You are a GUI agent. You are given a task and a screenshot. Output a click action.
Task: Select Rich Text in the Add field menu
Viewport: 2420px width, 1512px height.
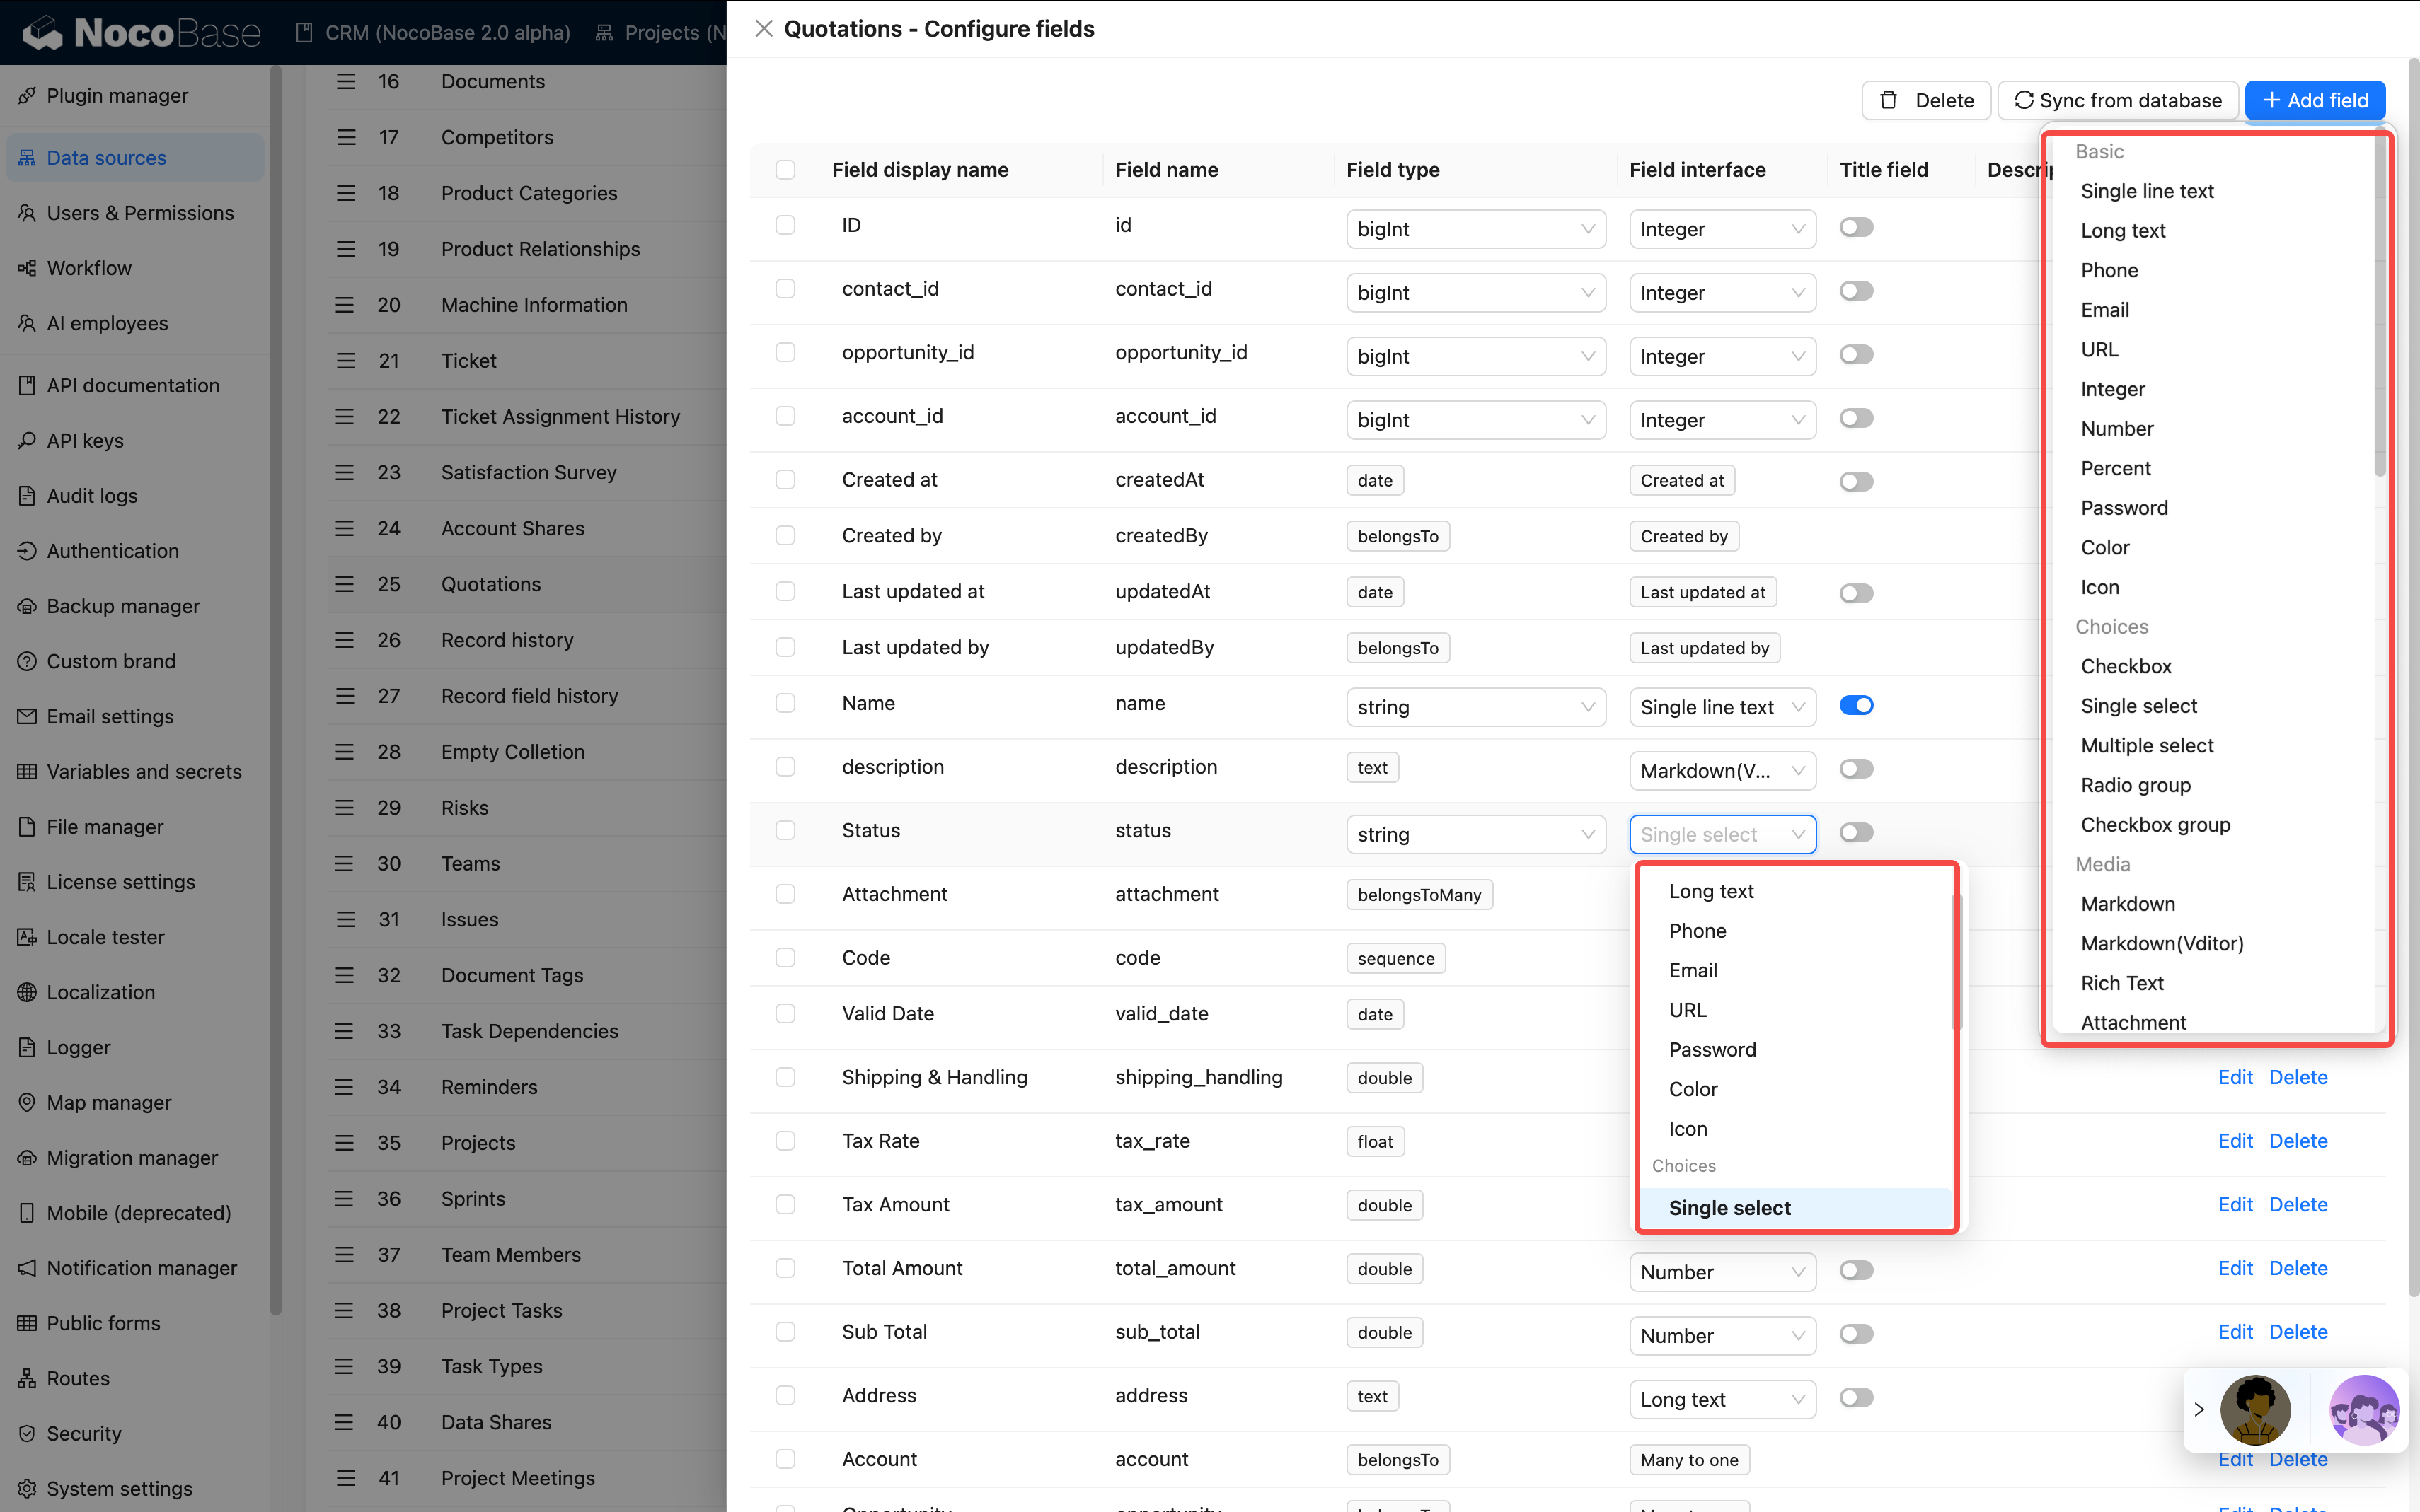pyautogui.click(x=2122, y=983)
